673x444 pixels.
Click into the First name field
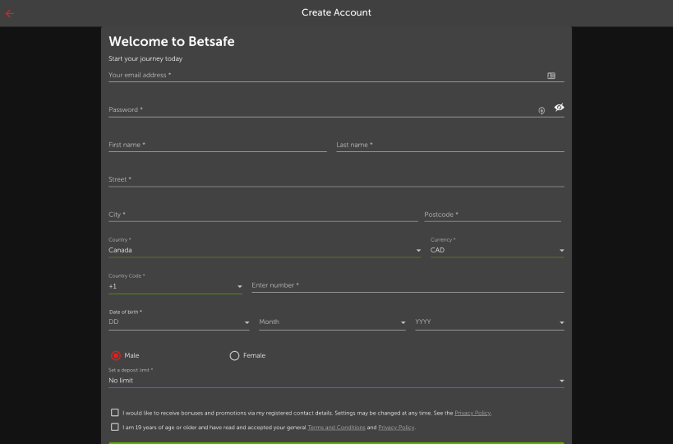(x=218, y=146)
